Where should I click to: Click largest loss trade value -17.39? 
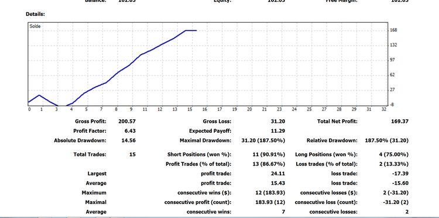coord(400,174)
